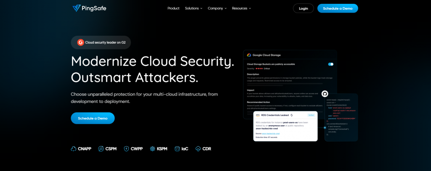Click the GitHub icon on code card
This screenshot has width=431, height=171.
click(325, 94)
